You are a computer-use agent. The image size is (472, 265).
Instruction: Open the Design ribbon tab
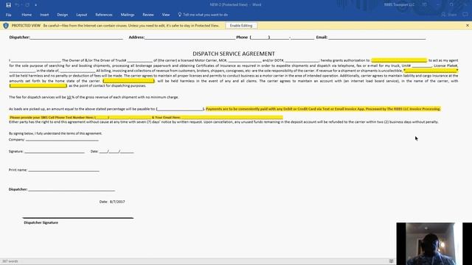click(62, 15)
